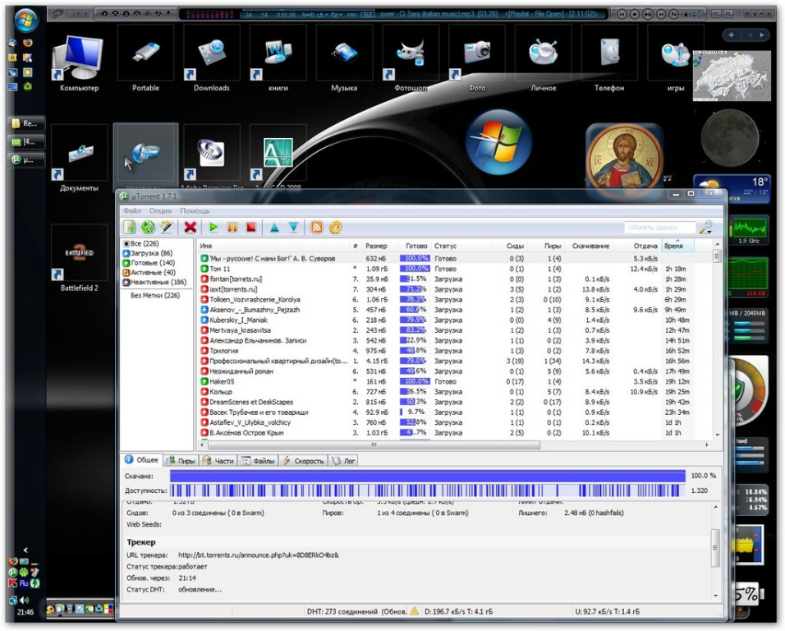Click the torrent list vertical scrollbar thumb
Screen dimensions: 785x631
coord(717,256)
